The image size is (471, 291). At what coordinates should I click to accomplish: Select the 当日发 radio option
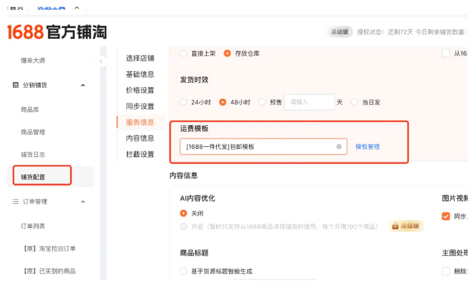pos(355,102)
